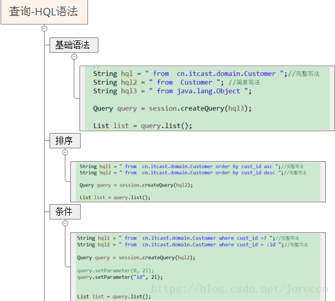Open the where cust_id code snippet image
Screen dimensions: 335x301
[x=198, y=267]
